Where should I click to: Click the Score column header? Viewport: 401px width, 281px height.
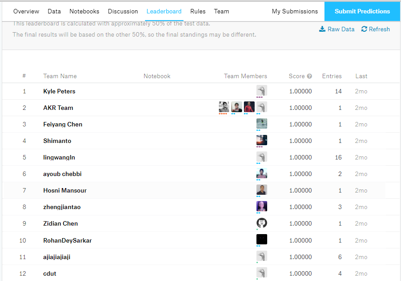pos(297,76)
